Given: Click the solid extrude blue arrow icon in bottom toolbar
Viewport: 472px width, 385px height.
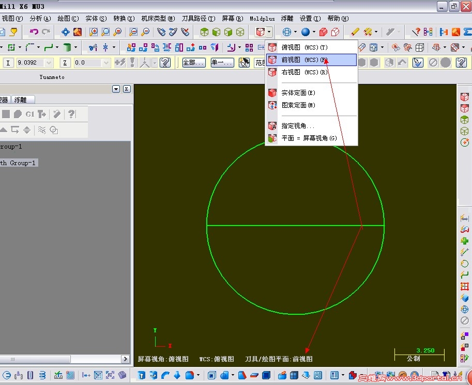Looking at the screenshot, I should click(141, 375).
